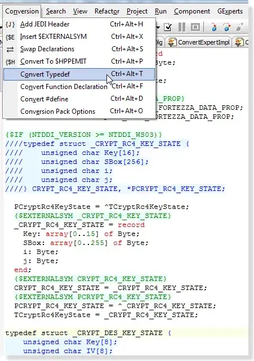Click 'TCryptRc4KeyState = _CRYPT_RC4_KEY_STATE;' line
Screen dimensions: 254x361
(x=106, y=315)
